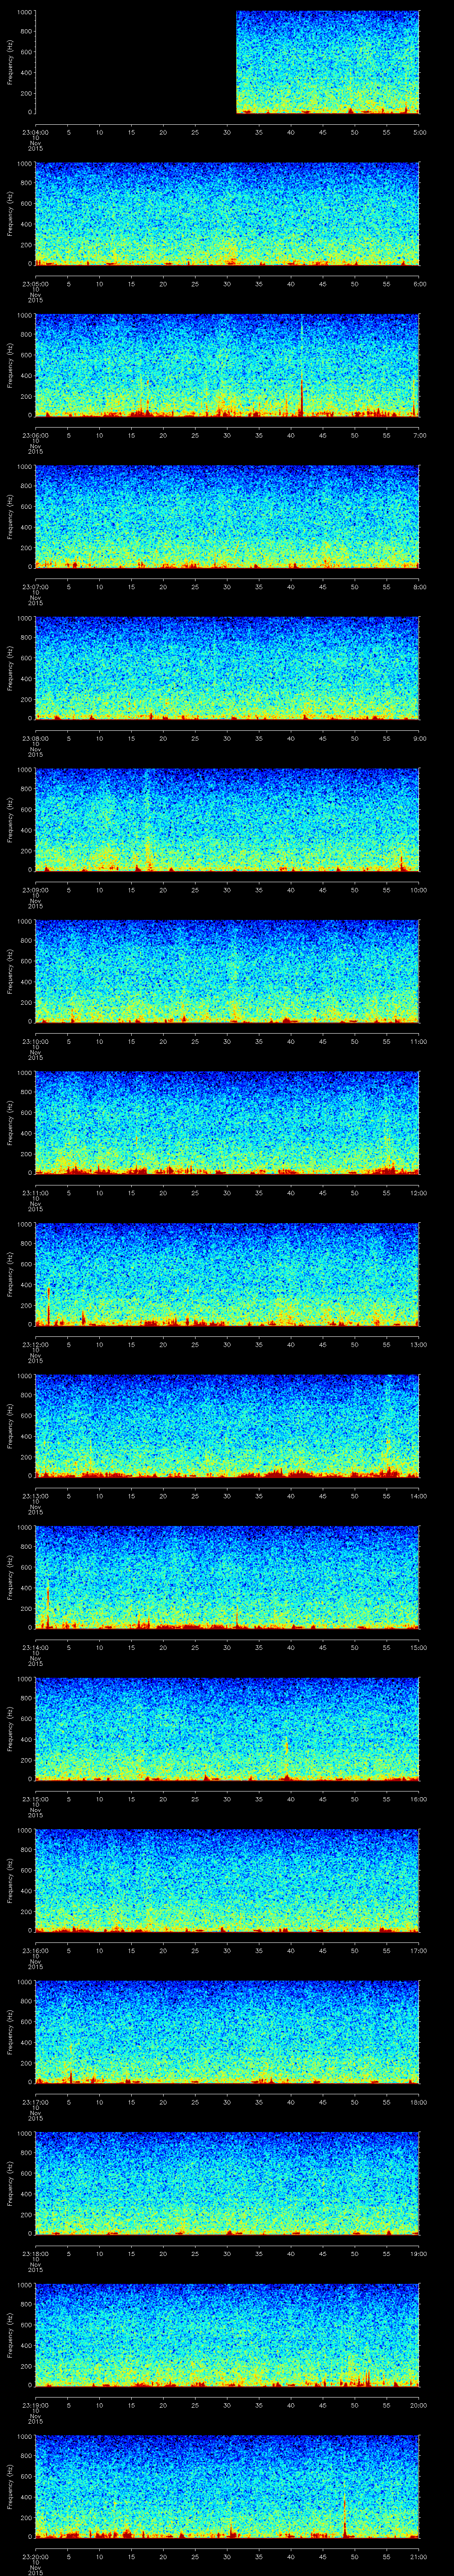Open the spectrogram panel starting at 23:06:00
The width and height of the screenshot is (454, 2576).
227,365
